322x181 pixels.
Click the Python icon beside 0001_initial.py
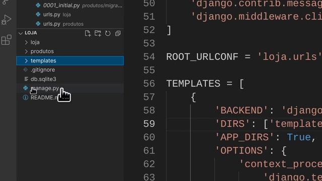(38, 6)
